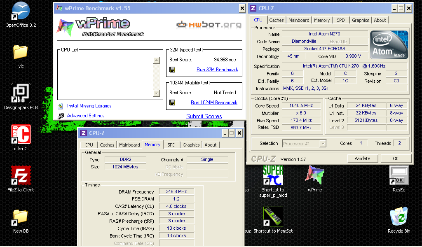The image size is (422, 247).
Task: Select the About tab in Memory window
Action: coord(211,145)
